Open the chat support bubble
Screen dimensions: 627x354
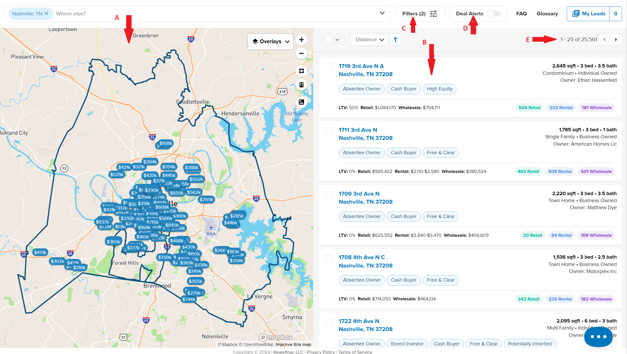coord(598,337)
